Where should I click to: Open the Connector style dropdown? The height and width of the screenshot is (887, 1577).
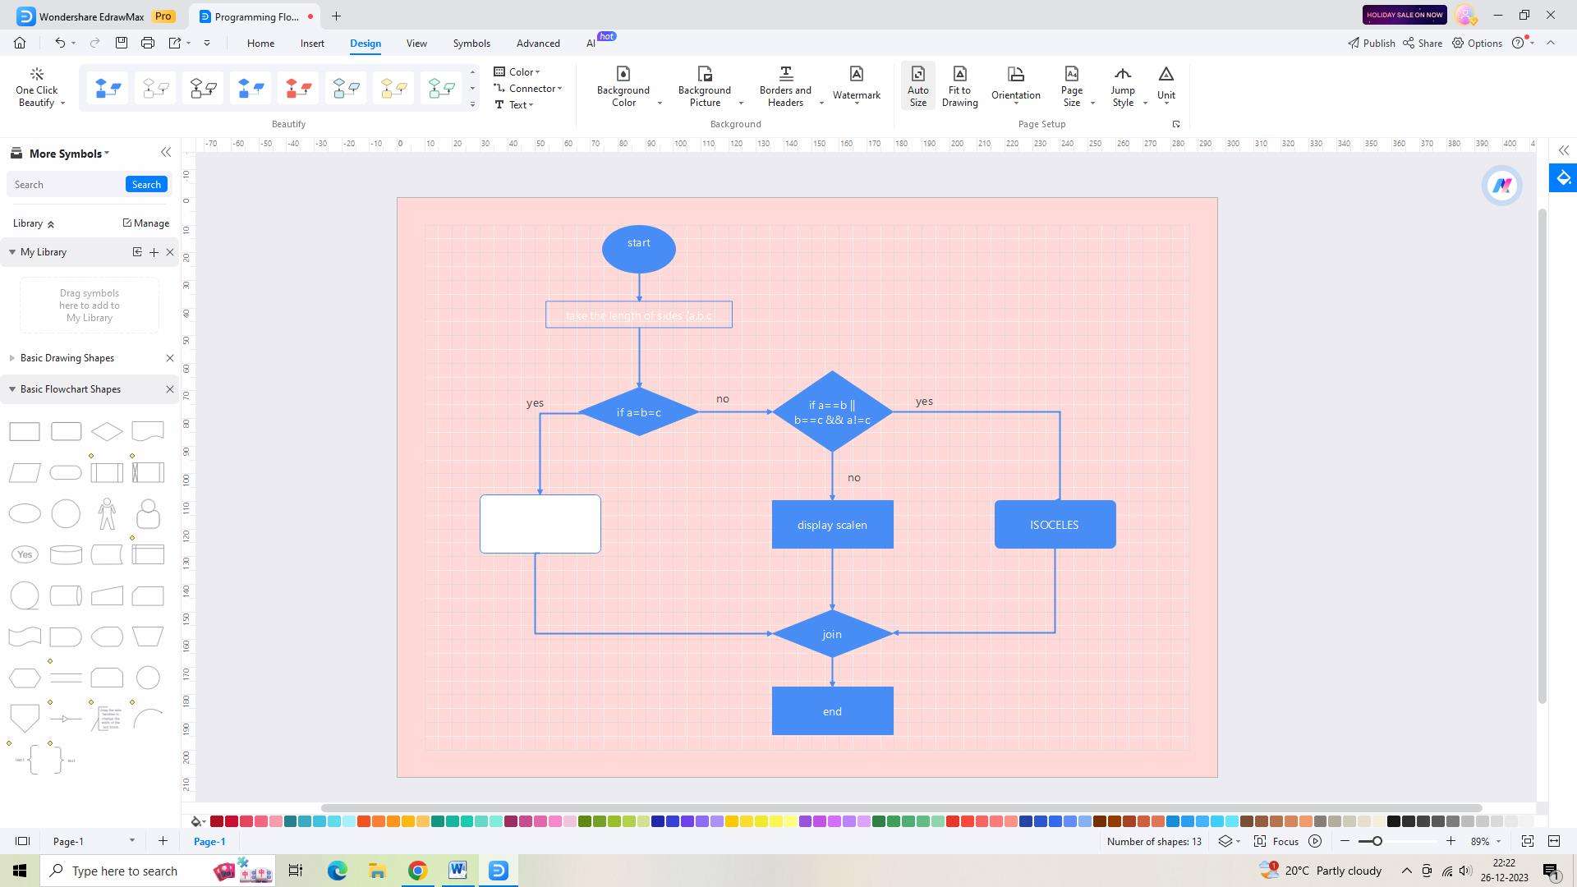point(559,88)
